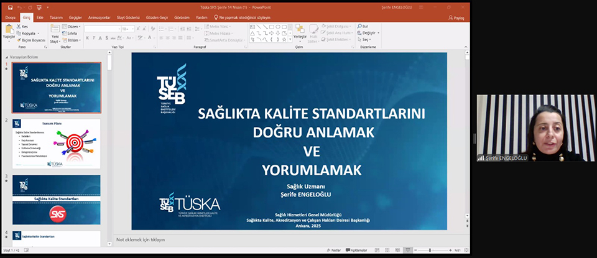Click the Yapıştır paste icon

coord(9,31)
